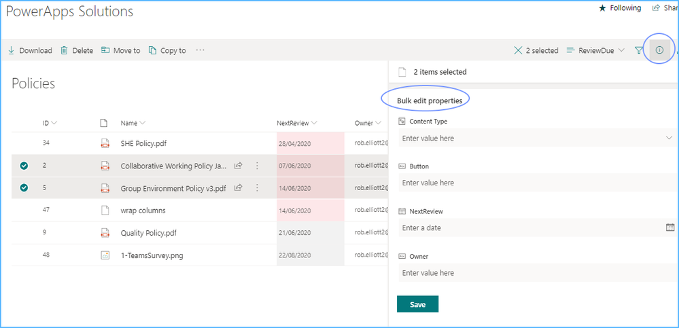Click the 2 items selected header

(440, 72)
